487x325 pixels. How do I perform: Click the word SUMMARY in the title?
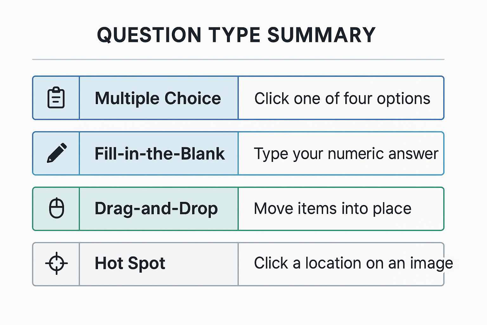pyautogui.click(x=321, y=35)
